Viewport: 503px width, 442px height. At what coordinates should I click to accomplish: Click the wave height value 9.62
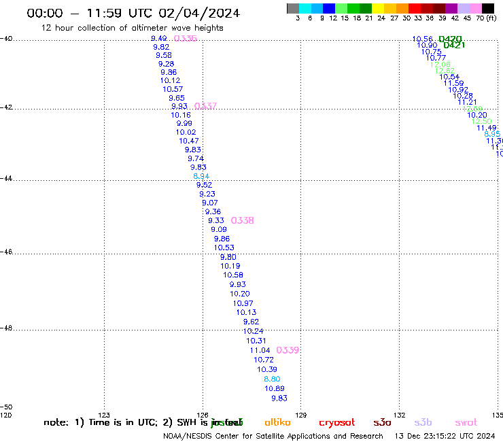(252, 322)
